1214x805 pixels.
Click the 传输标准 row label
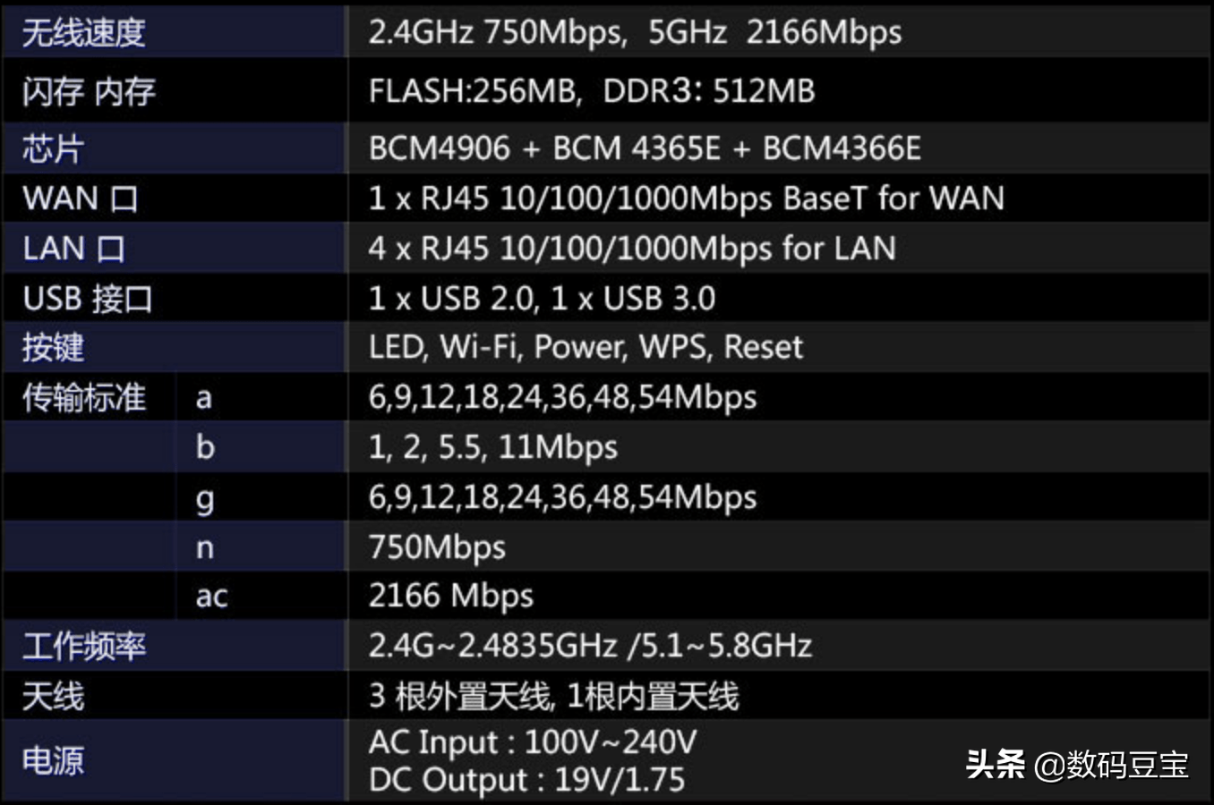click(84, 397)
